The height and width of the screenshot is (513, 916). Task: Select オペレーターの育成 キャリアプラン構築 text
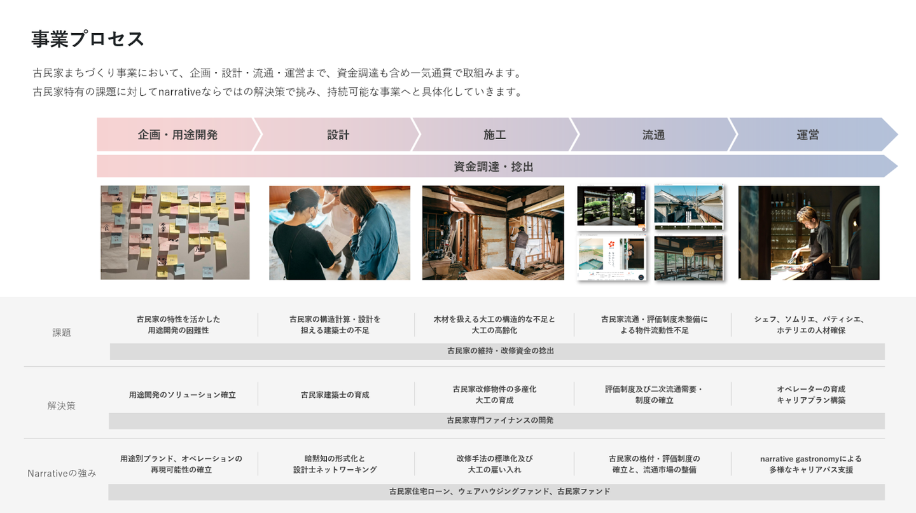(x=811, y=395)
